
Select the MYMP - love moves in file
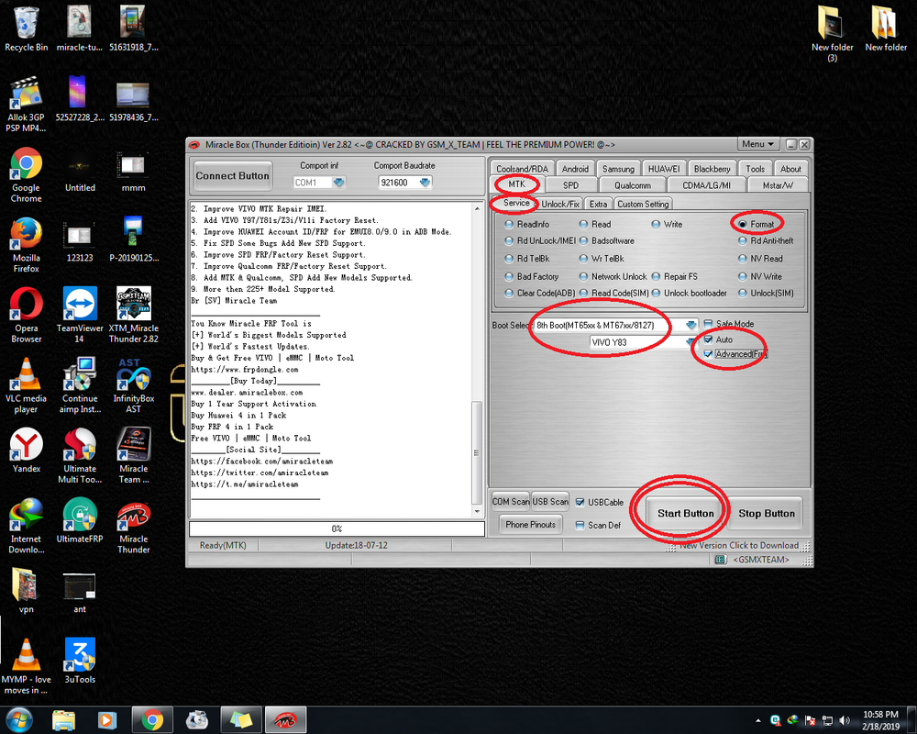coord(26,667)
